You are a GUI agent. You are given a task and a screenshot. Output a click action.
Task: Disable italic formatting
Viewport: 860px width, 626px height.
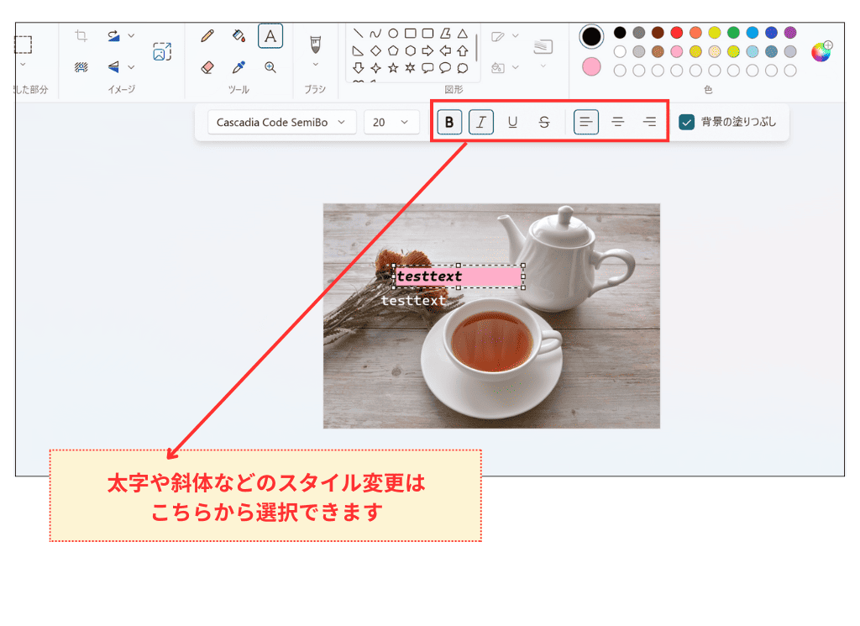481,121
